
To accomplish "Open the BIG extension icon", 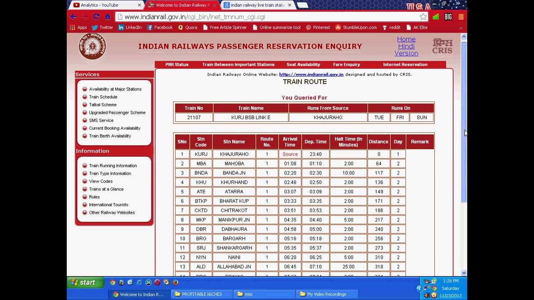I will tap(448, 17).
